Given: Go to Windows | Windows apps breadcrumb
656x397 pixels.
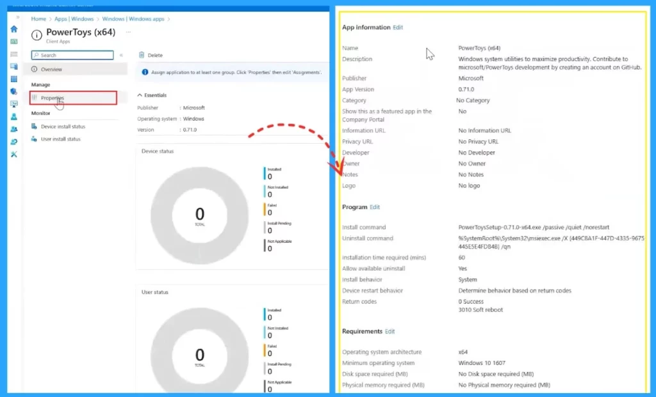Looking at the screenshot, I should click(x=133, y=19).
